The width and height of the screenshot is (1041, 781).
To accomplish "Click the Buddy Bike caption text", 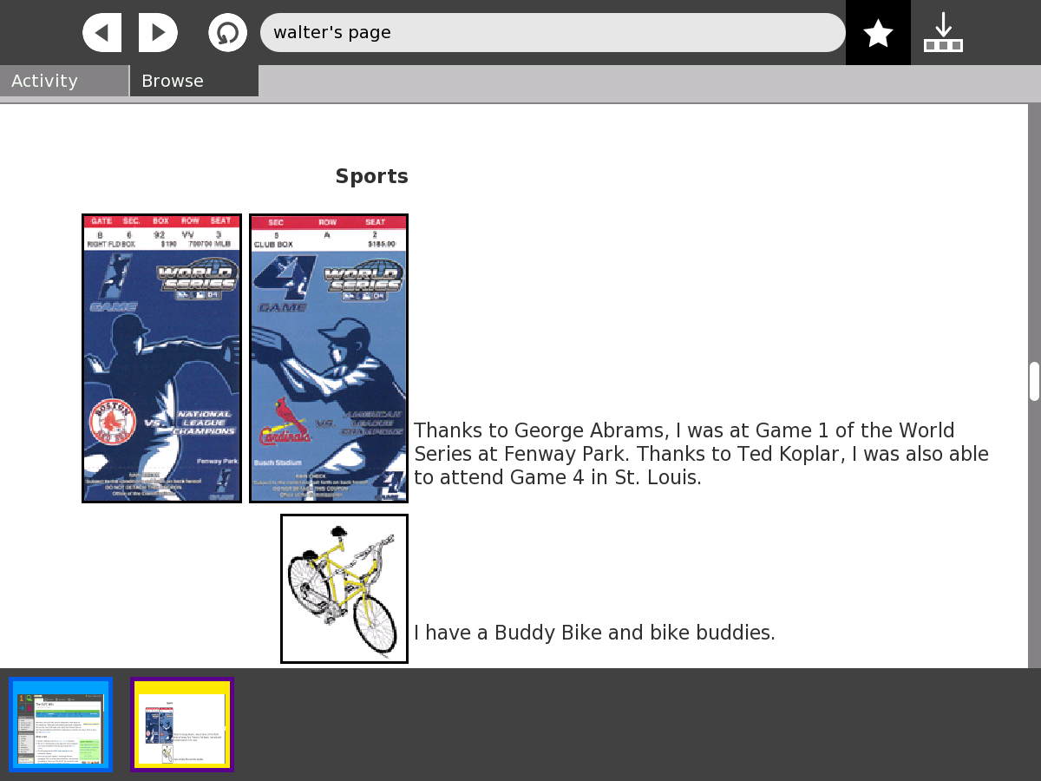I will 594,633.
